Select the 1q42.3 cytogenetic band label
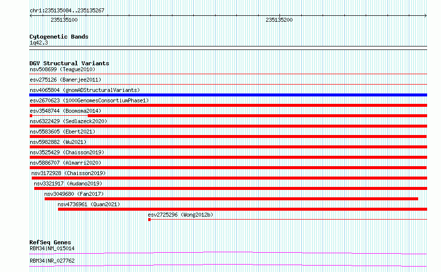Viewport: 441px width, 272px height. click(39, 43)
